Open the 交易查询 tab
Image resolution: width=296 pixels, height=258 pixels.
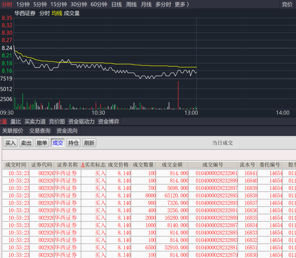click(x=40, y=131)
